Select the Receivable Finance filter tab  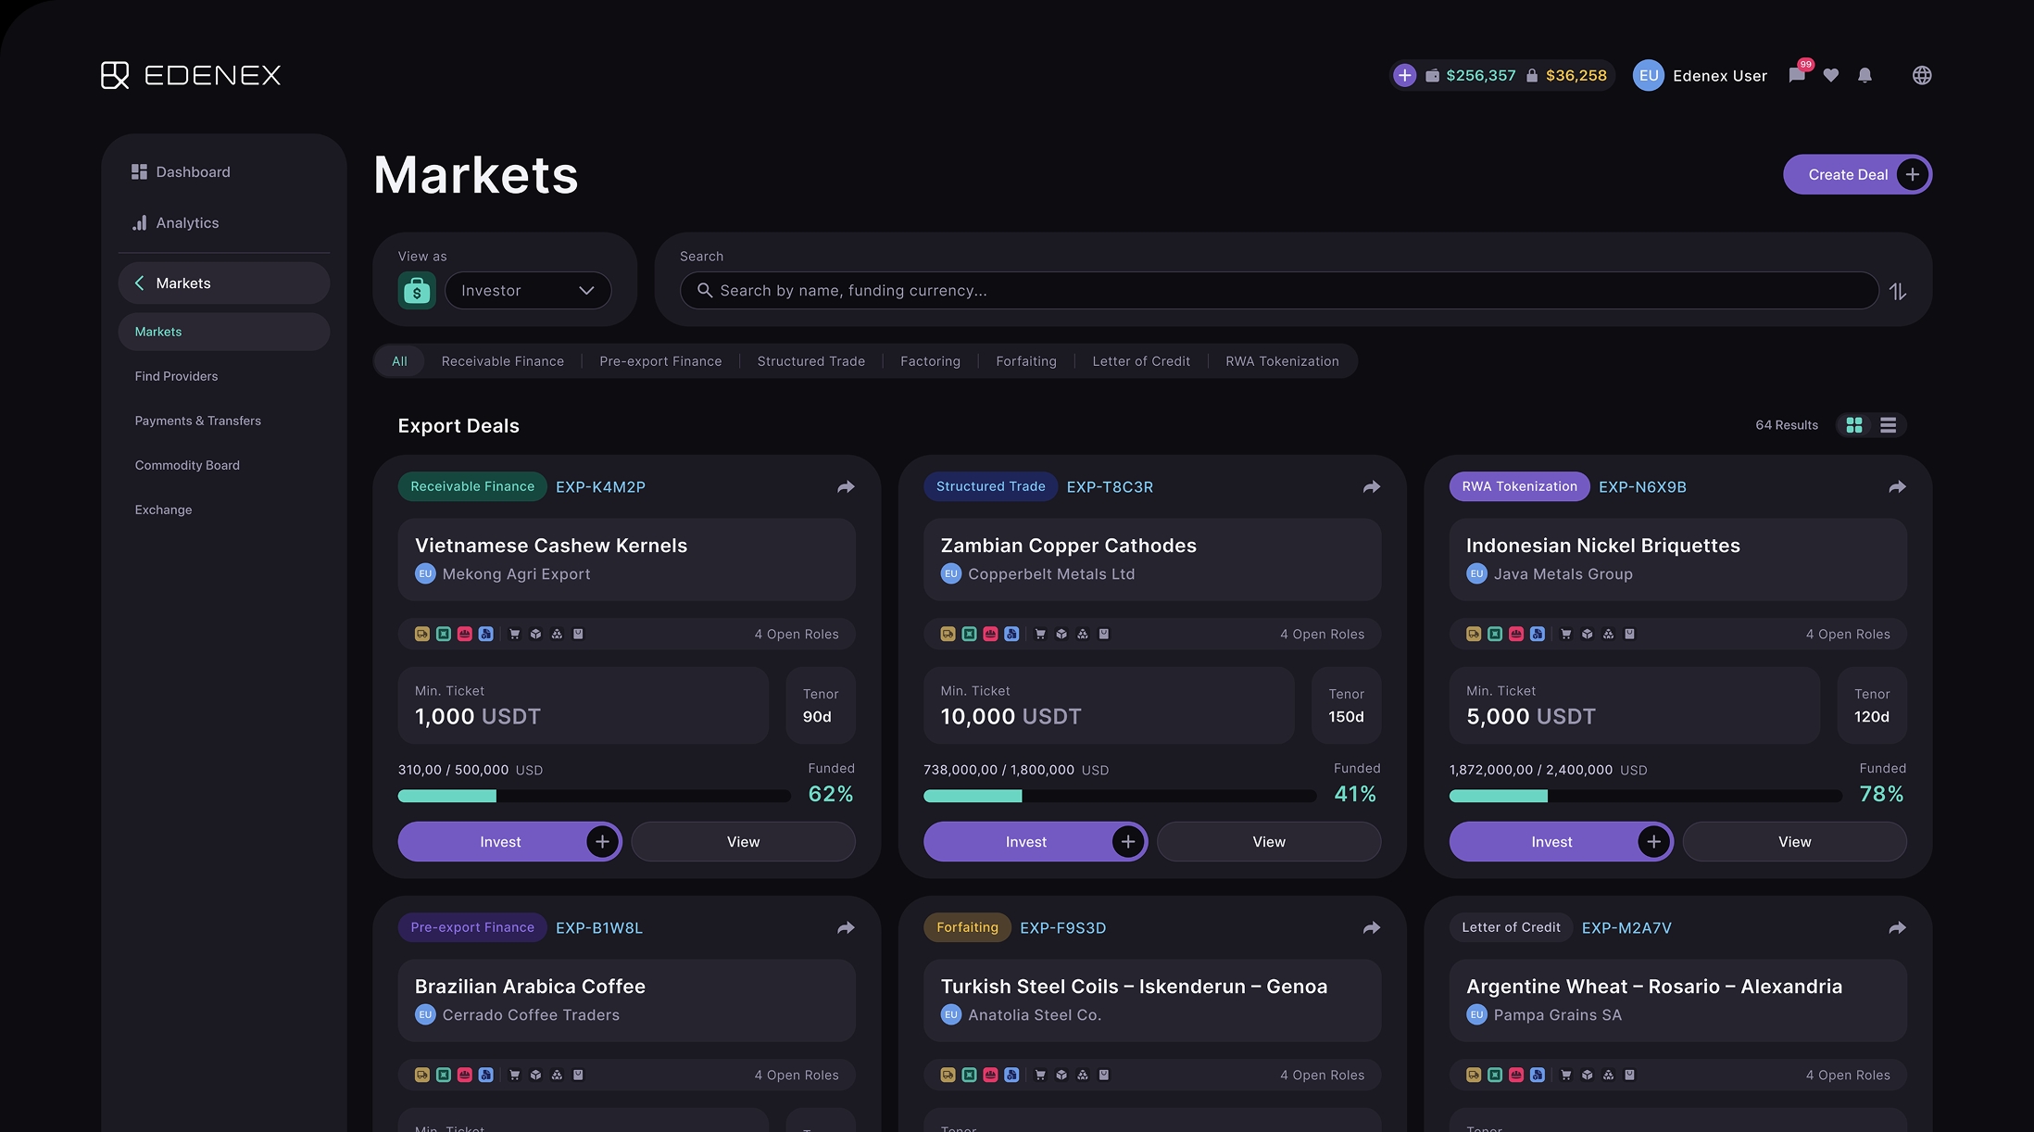503,361
